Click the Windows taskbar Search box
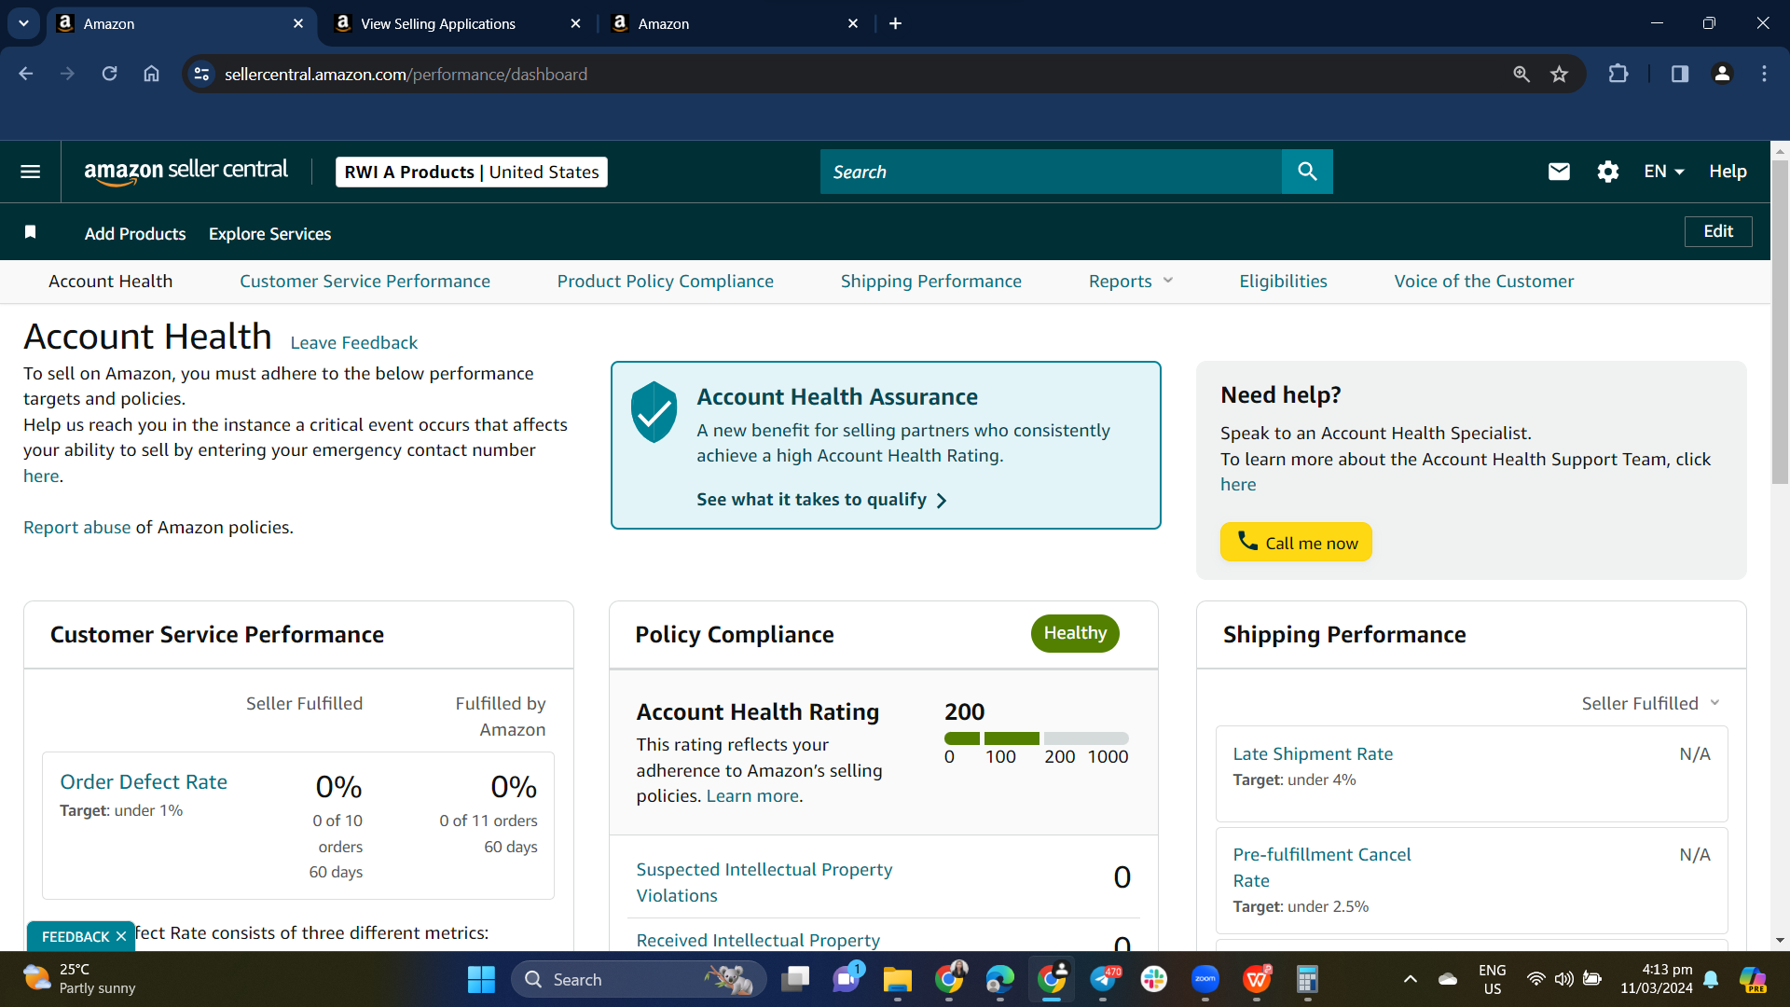 pos(639,979)
